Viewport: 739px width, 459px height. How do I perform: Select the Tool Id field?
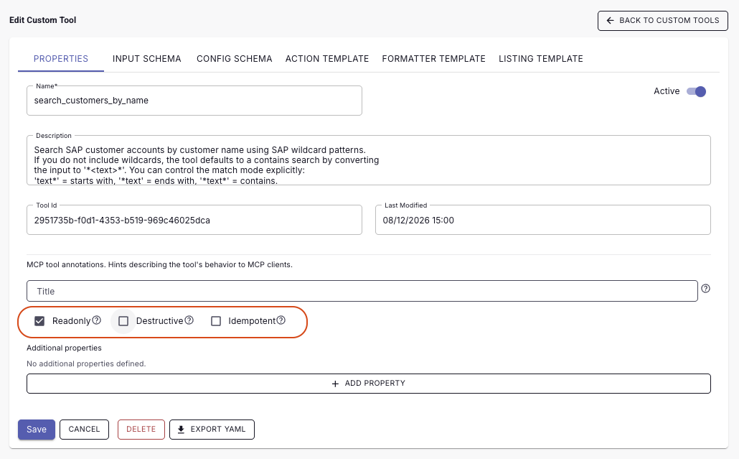(x=194, y=221)
